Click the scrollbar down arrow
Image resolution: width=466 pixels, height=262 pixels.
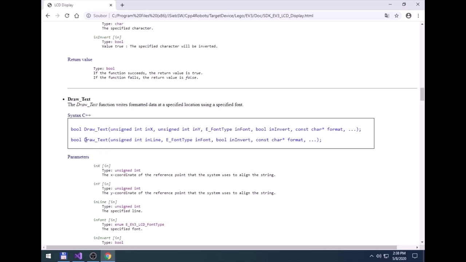point(422,242)
